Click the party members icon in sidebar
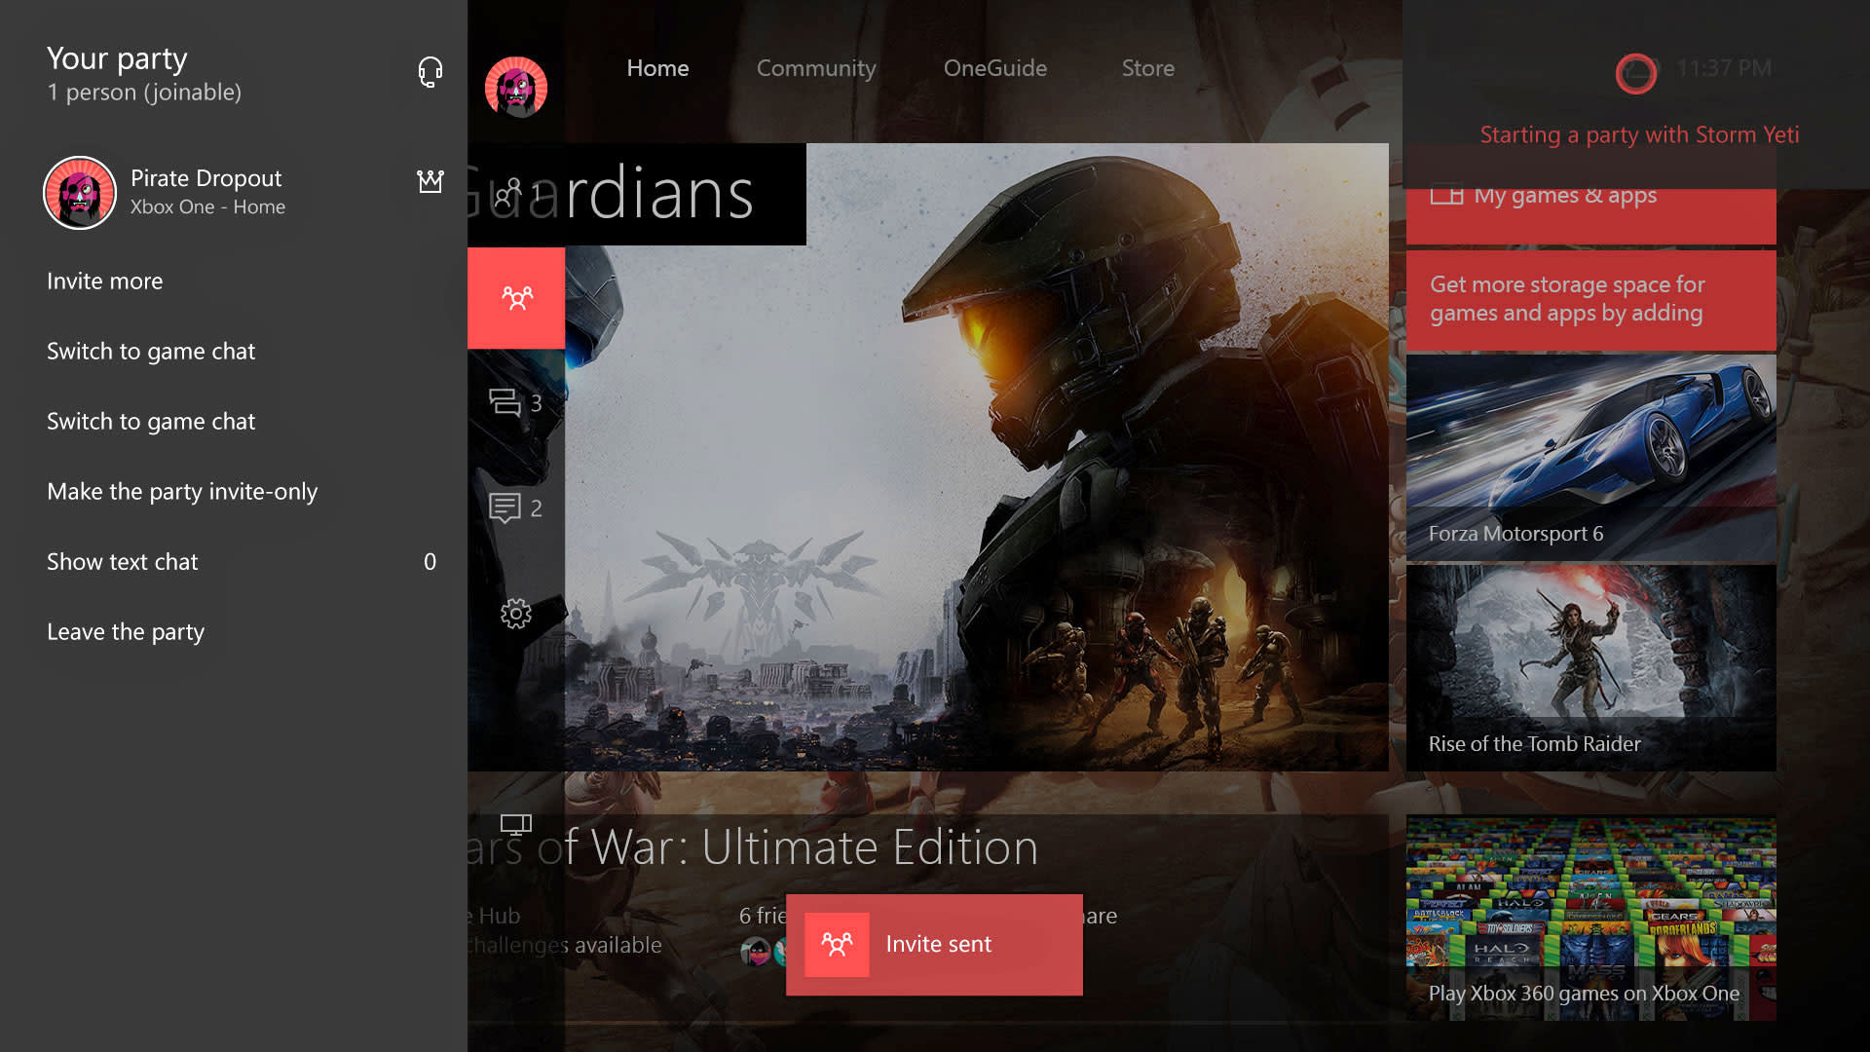This screenshot has width=1870, height=1052. (x=515, y=298)
